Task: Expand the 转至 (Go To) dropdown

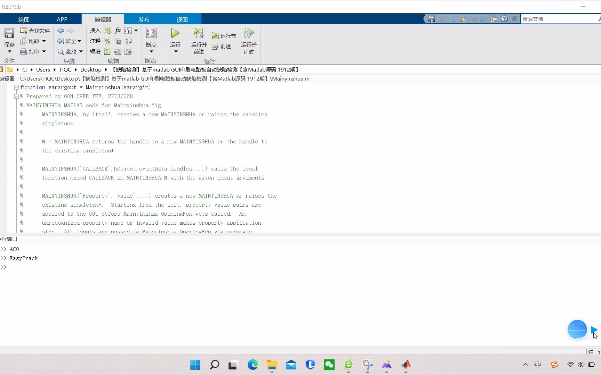Action: (79, 41)
